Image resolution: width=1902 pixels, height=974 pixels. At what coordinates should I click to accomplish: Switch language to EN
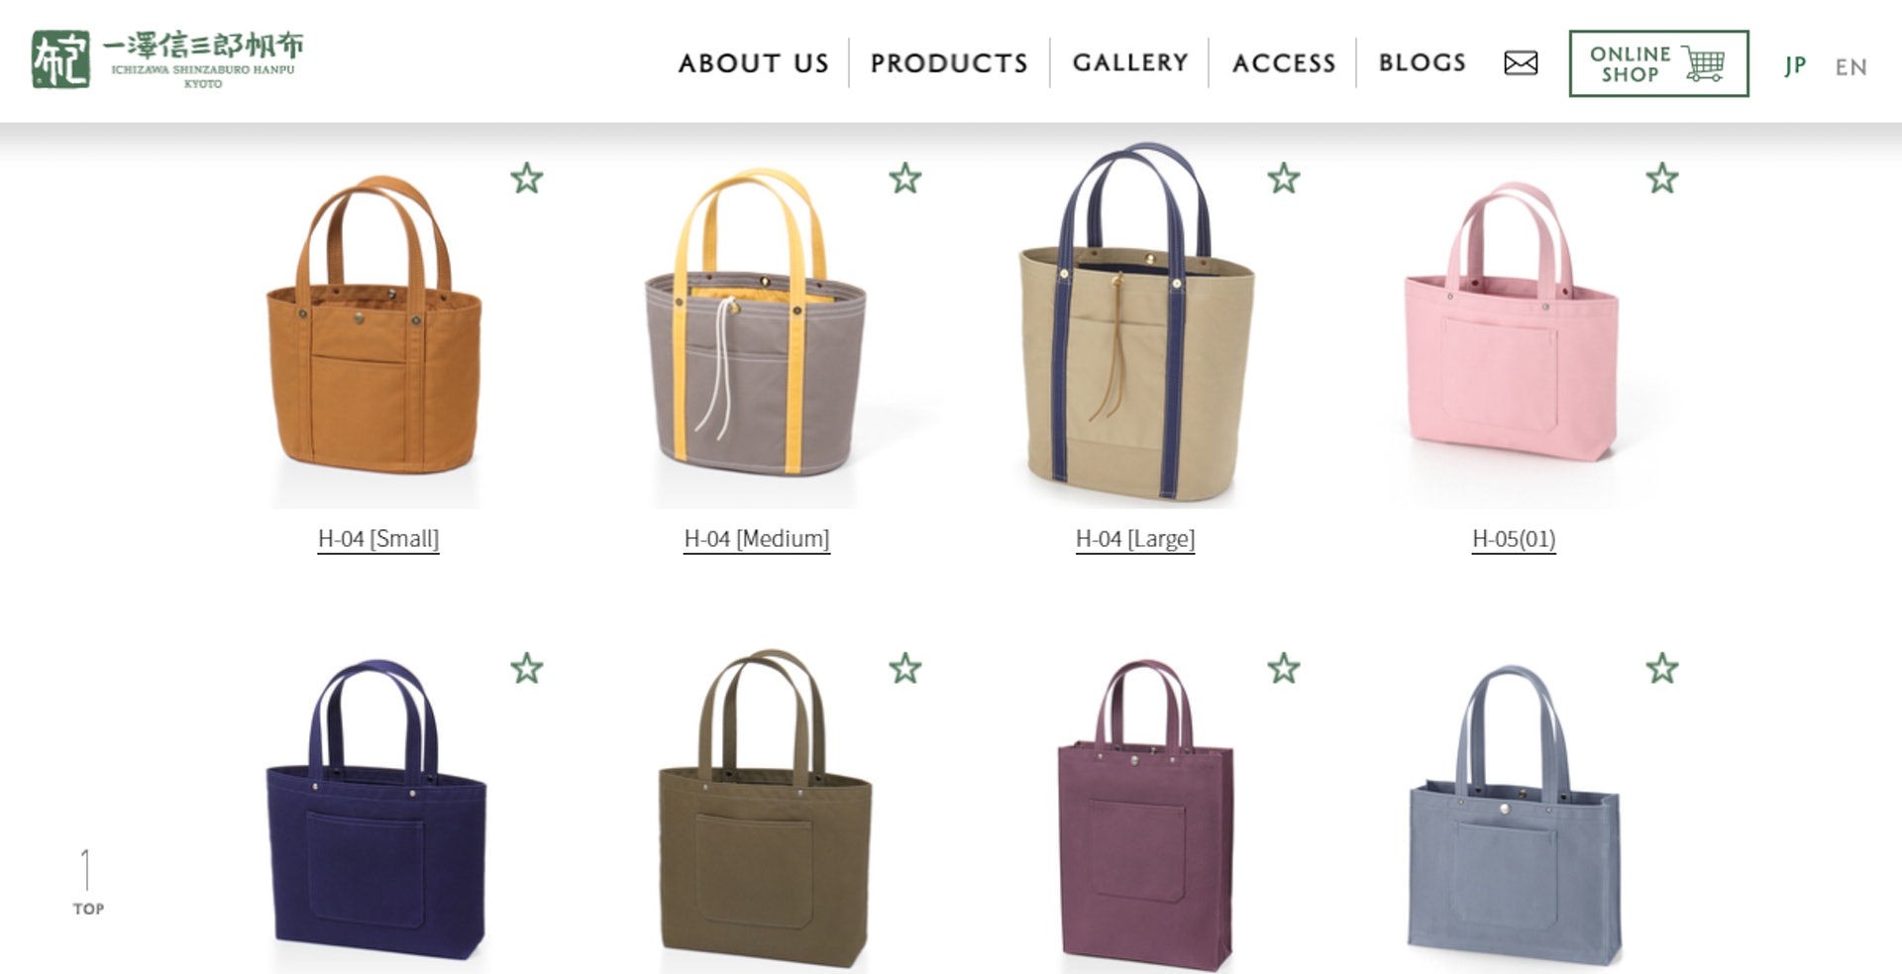click(x=1850, y=67)
